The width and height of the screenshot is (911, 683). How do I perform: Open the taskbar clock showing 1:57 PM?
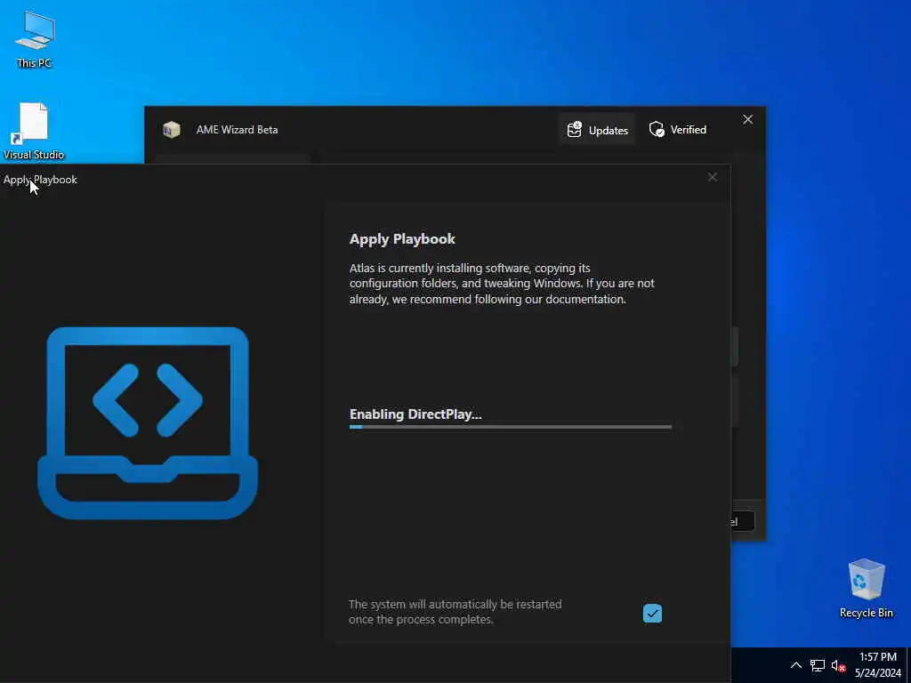click(x=878, y=665)
